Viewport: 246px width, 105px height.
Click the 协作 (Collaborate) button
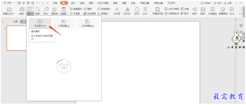tap(218, 3)
